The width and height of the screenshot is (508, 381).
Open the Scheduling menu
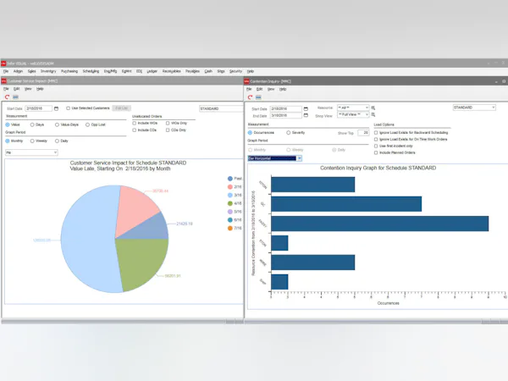(x=91, y=71)
